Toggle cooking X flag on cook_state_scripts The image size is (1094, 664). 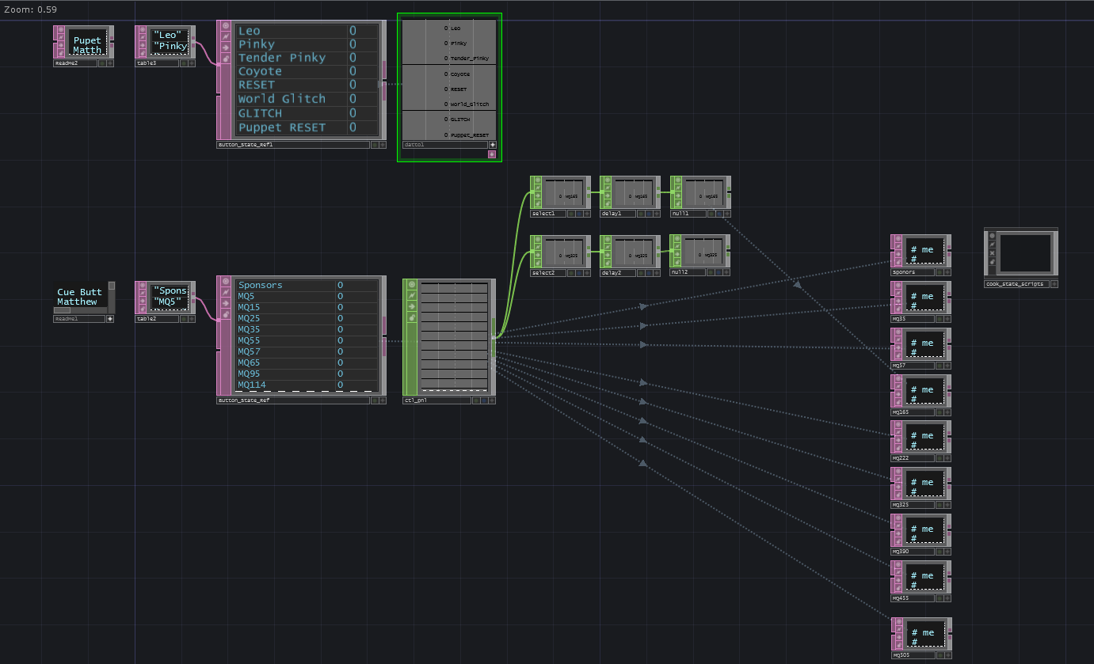[x=992, y=253]
